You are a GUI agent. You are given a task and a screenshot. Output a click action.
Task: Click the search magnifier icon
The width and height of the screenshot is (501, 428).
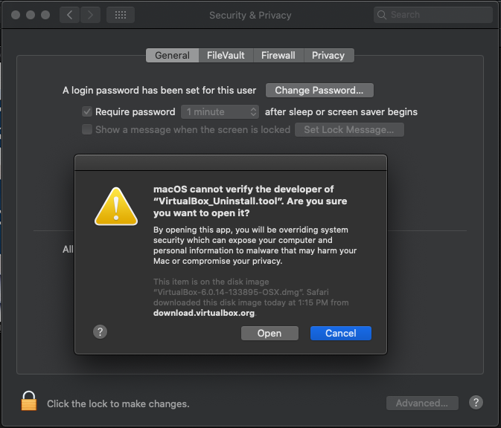(382, 15)
